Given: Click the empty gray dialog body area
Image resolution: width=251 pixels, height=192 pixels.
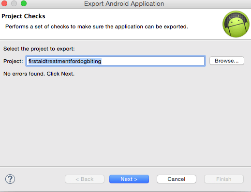Looking at the screenshot, I should pyautogui.click(x=125, y=122).
